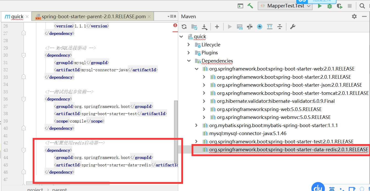Click the MySQL连接驱动 comment on line 29
Image resolution: width=370 pixels, height=191 pixels.
pyautogui.click(x=70, y=48)
